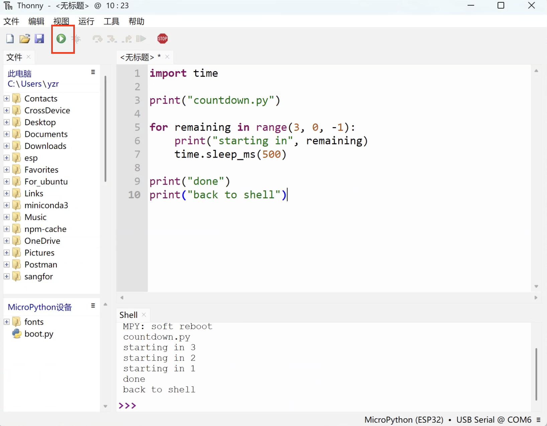Open the local files panel hamburger menu

[x=93, y=72]
